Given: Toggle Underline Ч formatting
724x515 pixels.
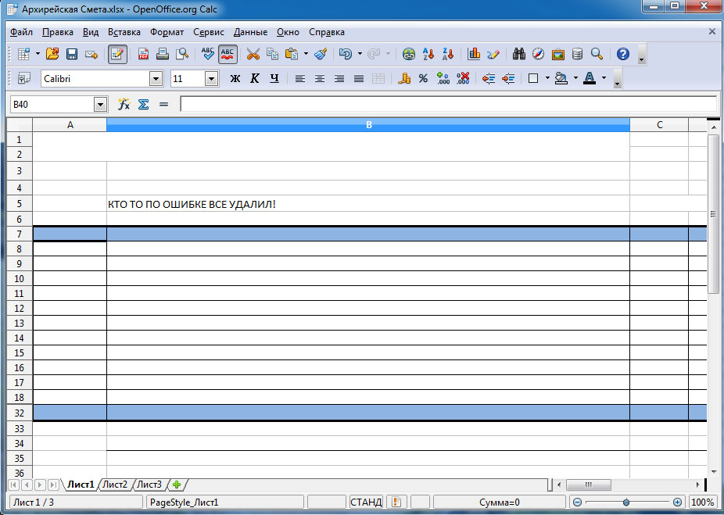Looking at the screenshot, I should point(274,78).
